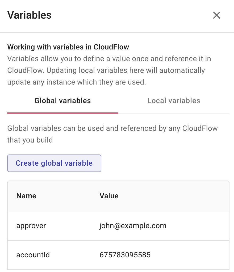Click the accountId value 675783095585

click(125, 255)
